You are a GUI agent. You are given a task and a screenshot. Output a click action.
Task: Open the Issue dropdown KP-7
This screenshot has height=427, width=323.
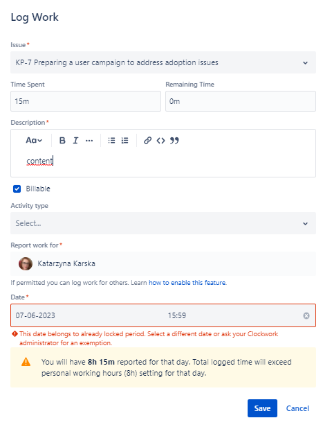click(163, 62)
